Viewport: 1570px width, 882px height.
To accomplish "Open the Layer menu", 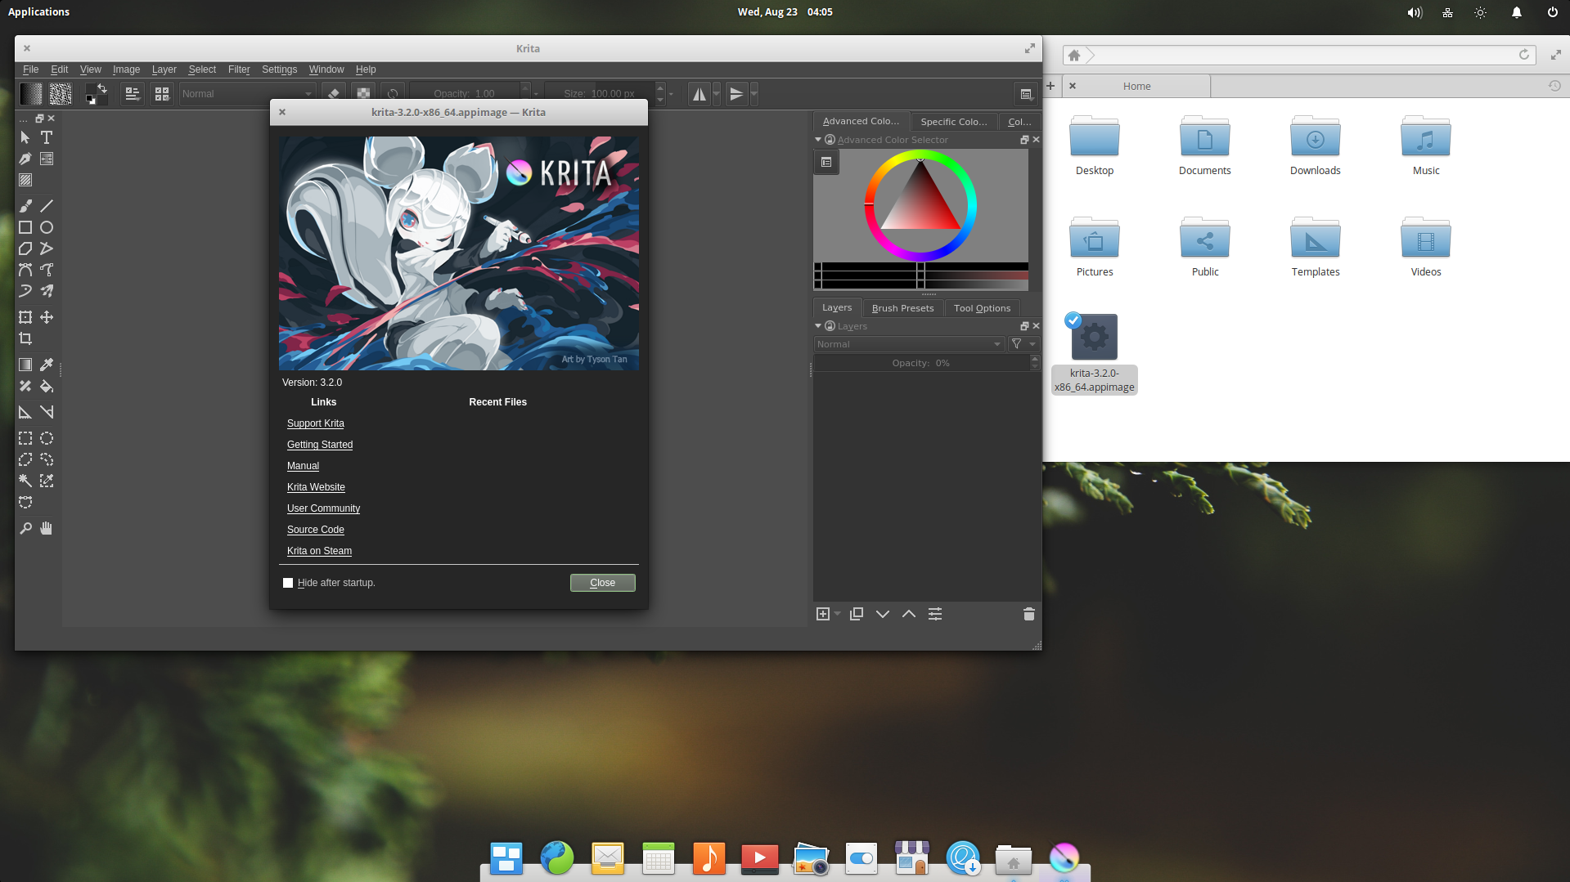I will coord(164,69).
